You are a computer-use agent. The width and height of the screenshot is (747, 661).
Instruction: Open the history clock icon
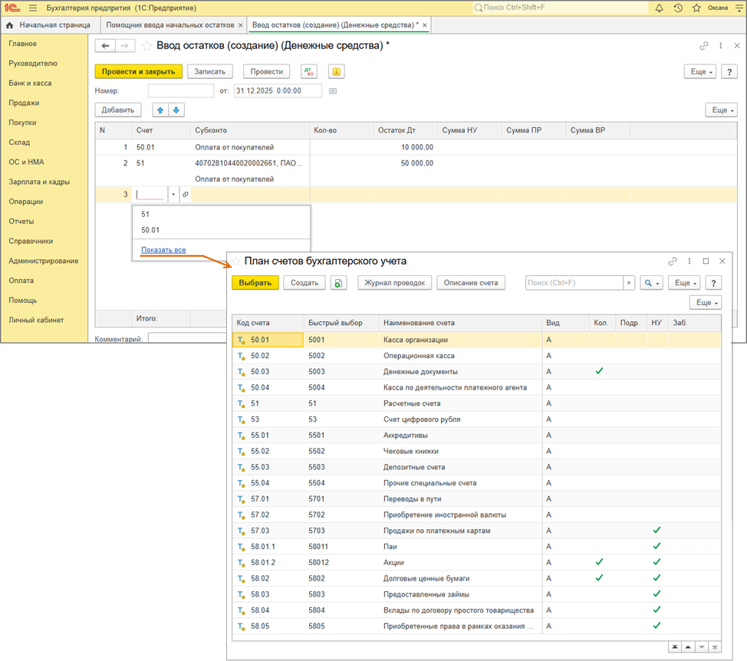[x=678, y=8]
